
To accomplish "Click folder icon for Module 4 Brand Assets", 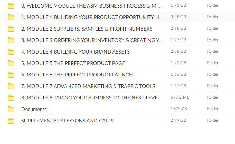I will tap(11, 51).
